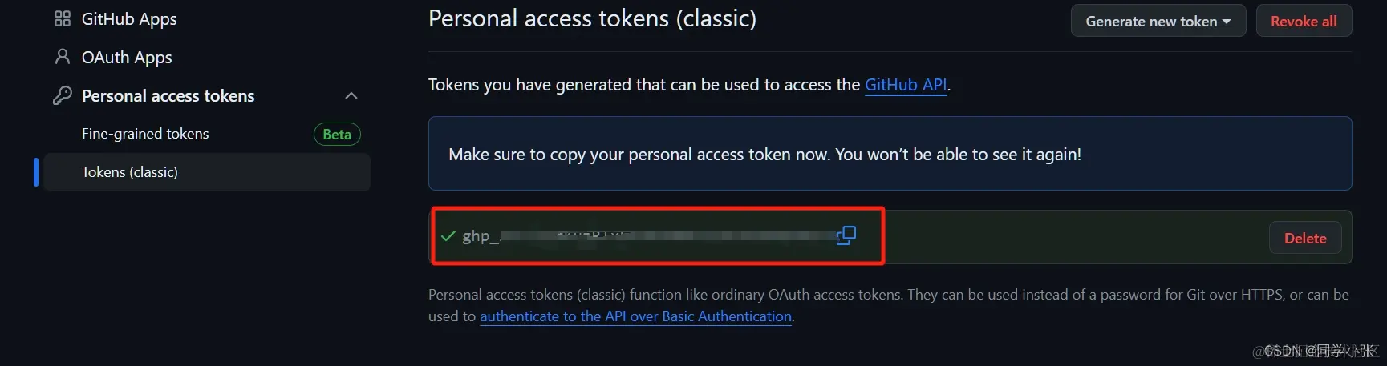Open the Generate new token dropdown caret
Screen dimensions: 1387x366
[1227, 22]
